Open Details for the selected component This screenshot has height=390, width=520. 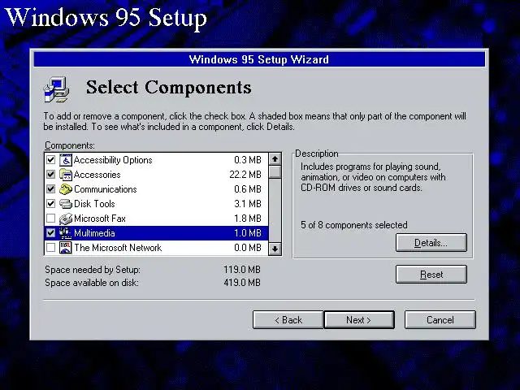431,243
